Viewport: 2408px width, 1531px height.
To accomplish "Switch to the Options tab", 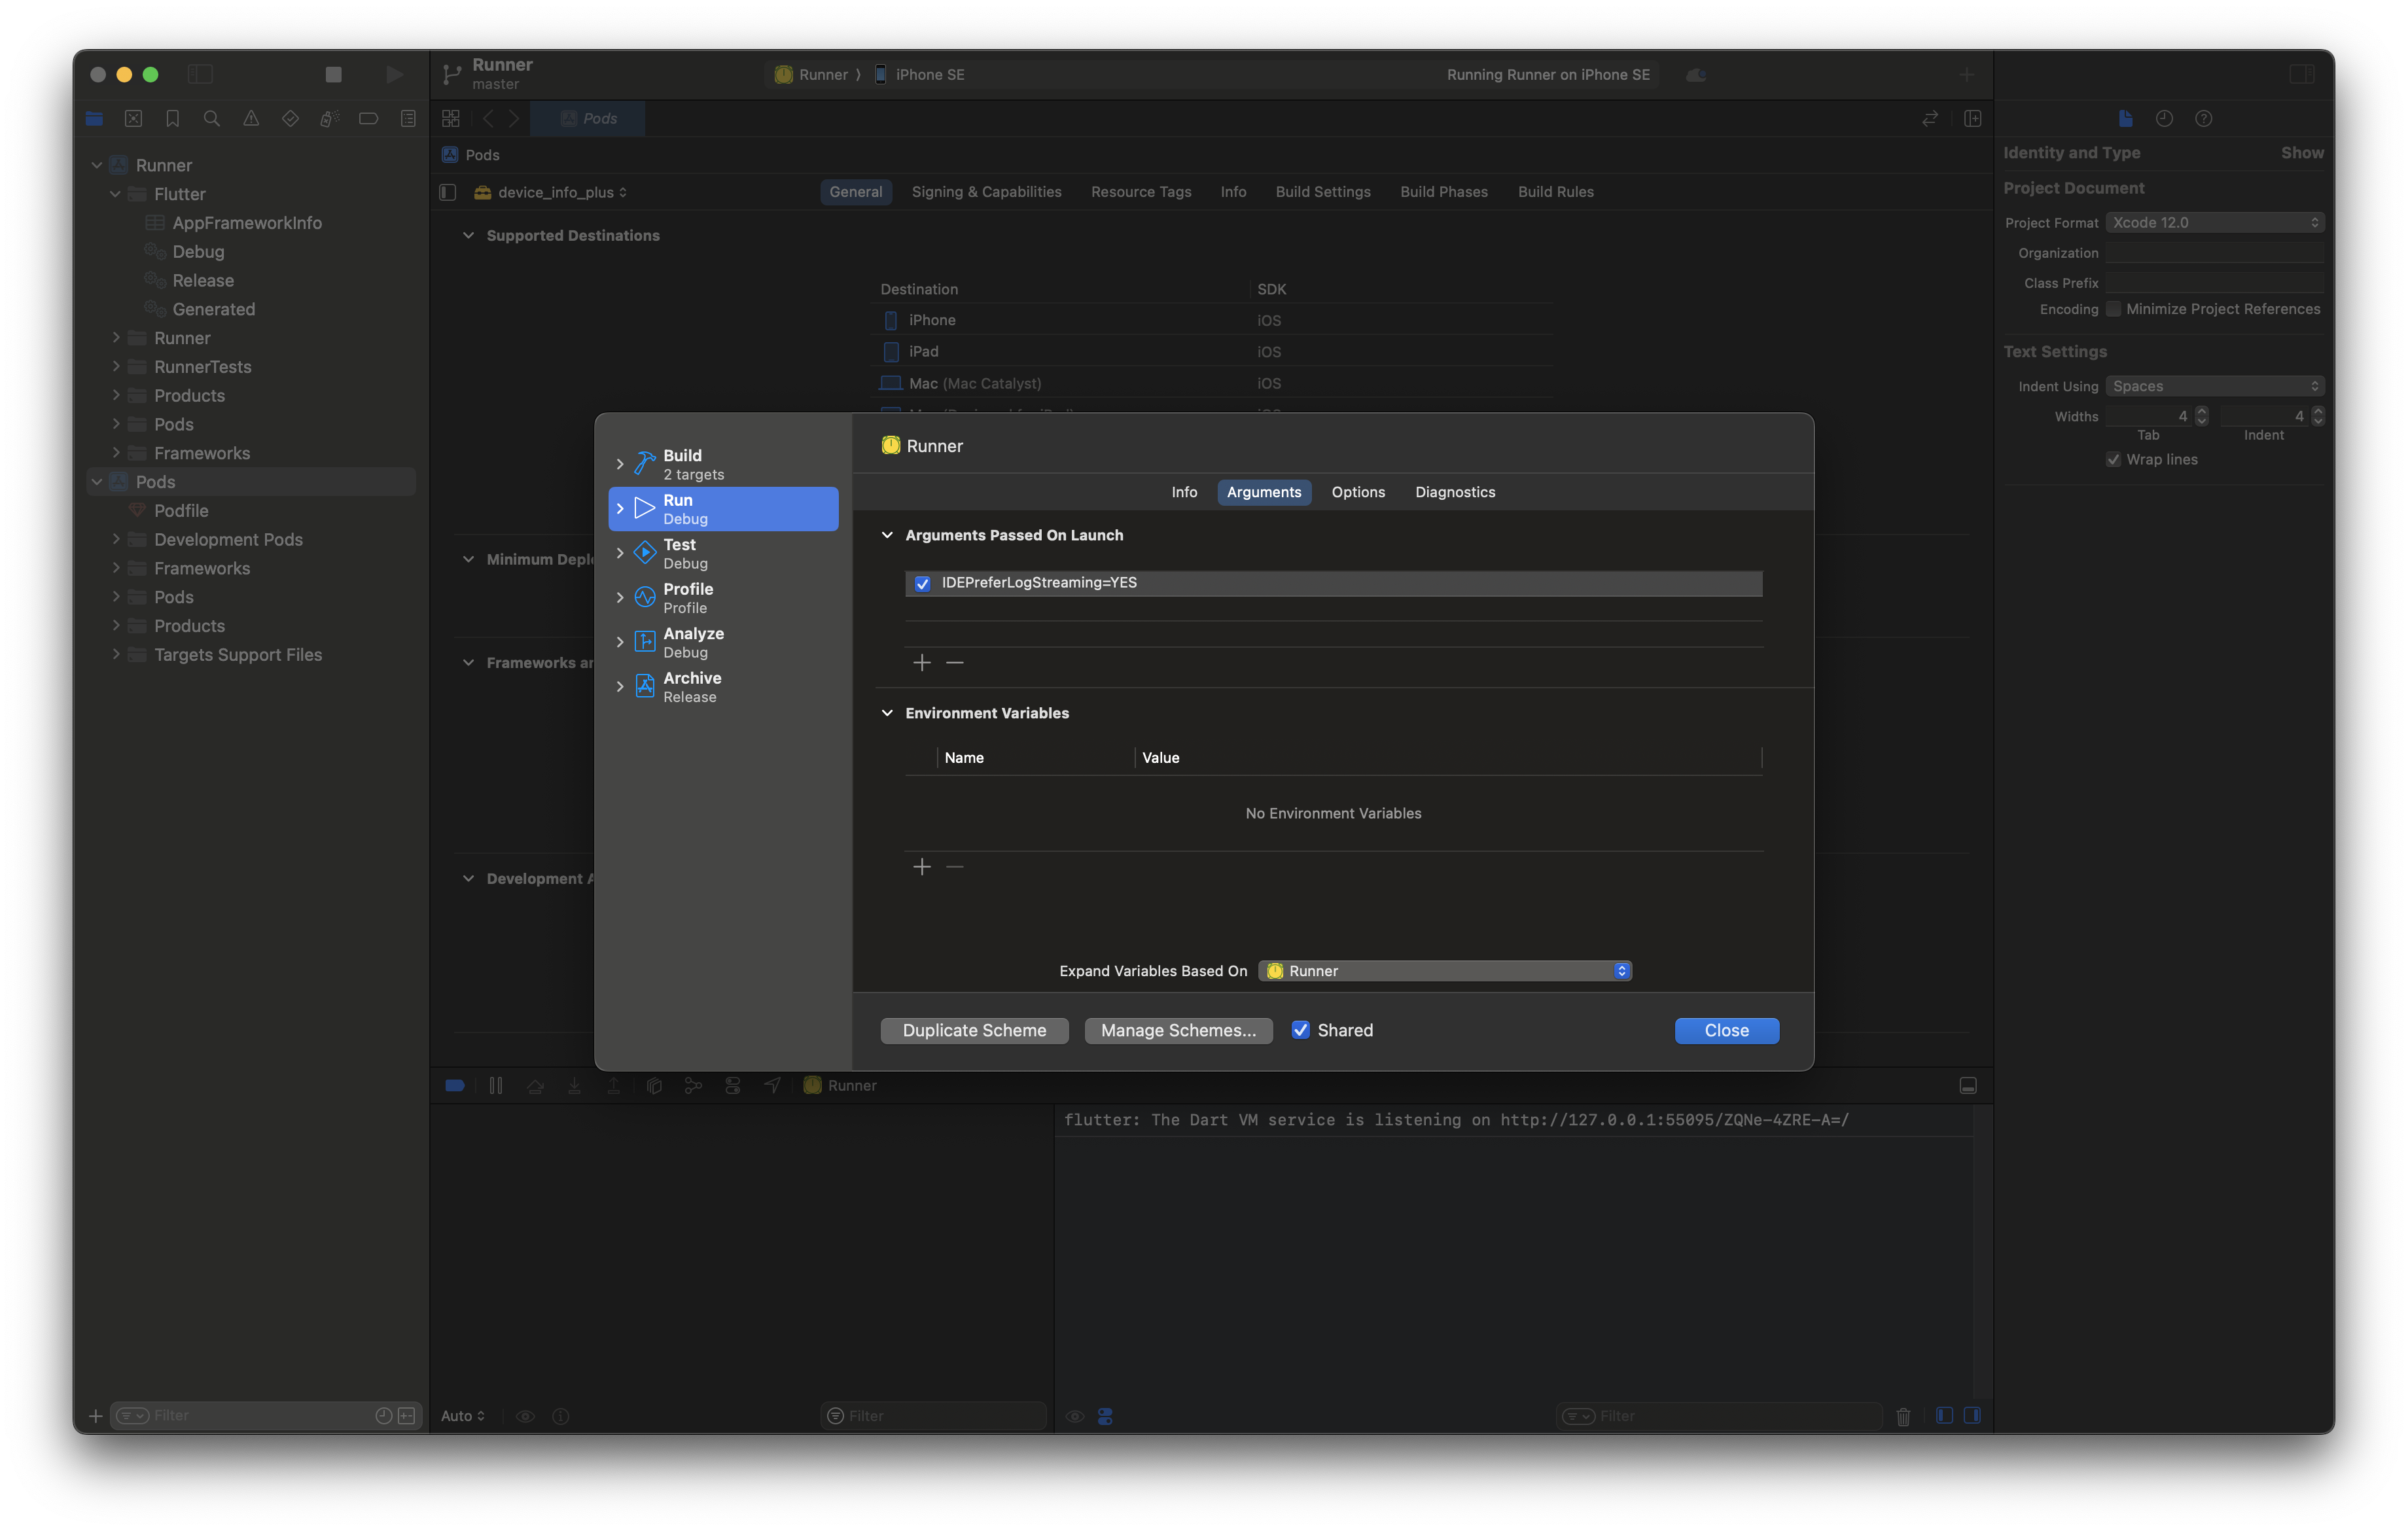I will tap(1358, 492).
